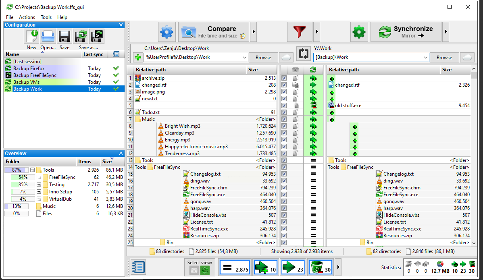The image size is (483, 280).
Task: Click the Save as batch job icon
Action: click(x=97, y=37)
